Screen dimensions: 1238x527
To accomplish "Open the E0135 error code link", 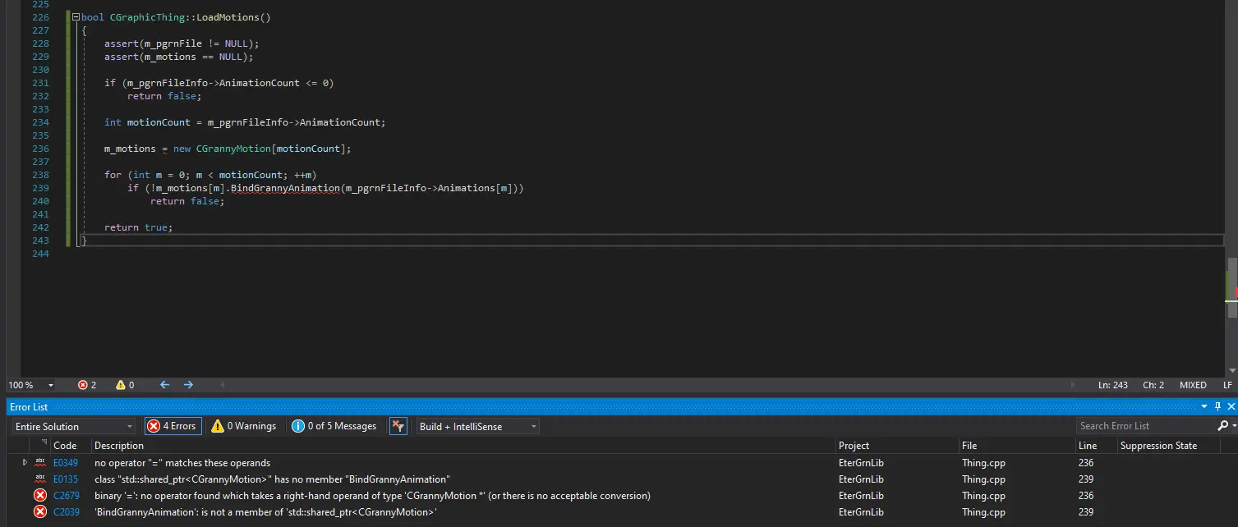I will 66,479.
